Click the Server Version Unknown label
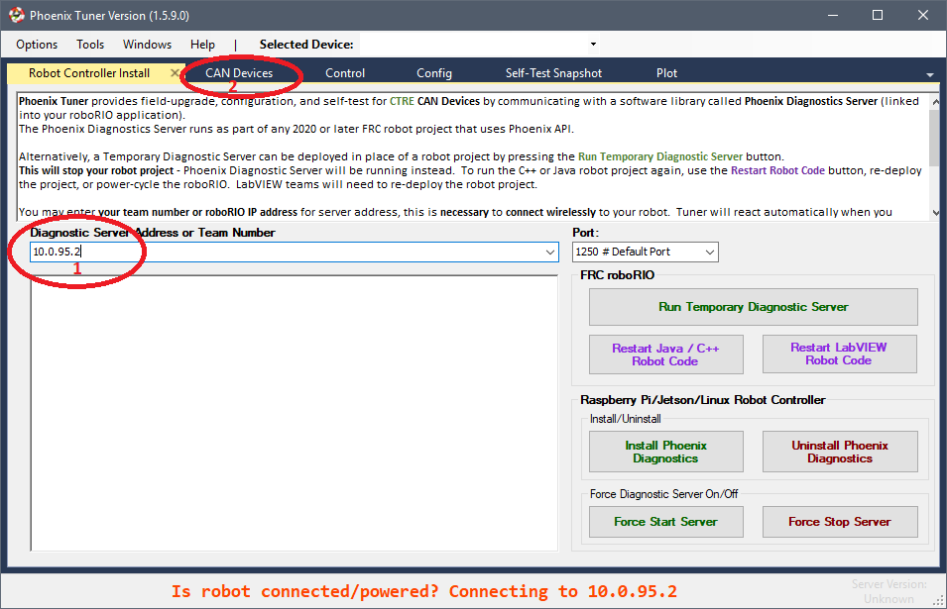This screenshot has height=609, width=947. coord(888,591)
